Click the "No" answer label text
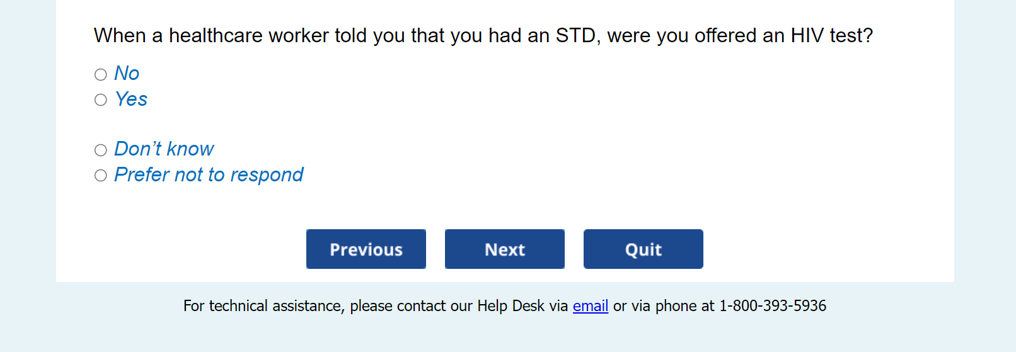 click(x=127, y=74)
